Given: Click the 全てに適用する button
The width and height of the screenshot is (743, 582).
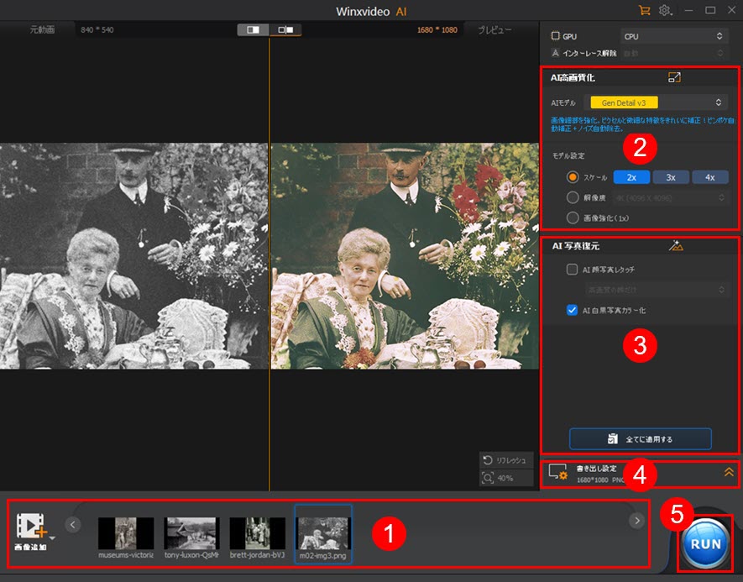Looking at the screenshot, I should pyautogui.click(x=641, y=439).
